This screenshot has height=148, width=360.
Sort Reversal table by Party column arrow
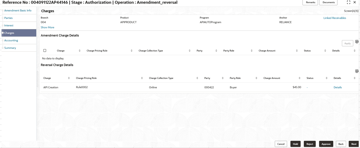223,78
